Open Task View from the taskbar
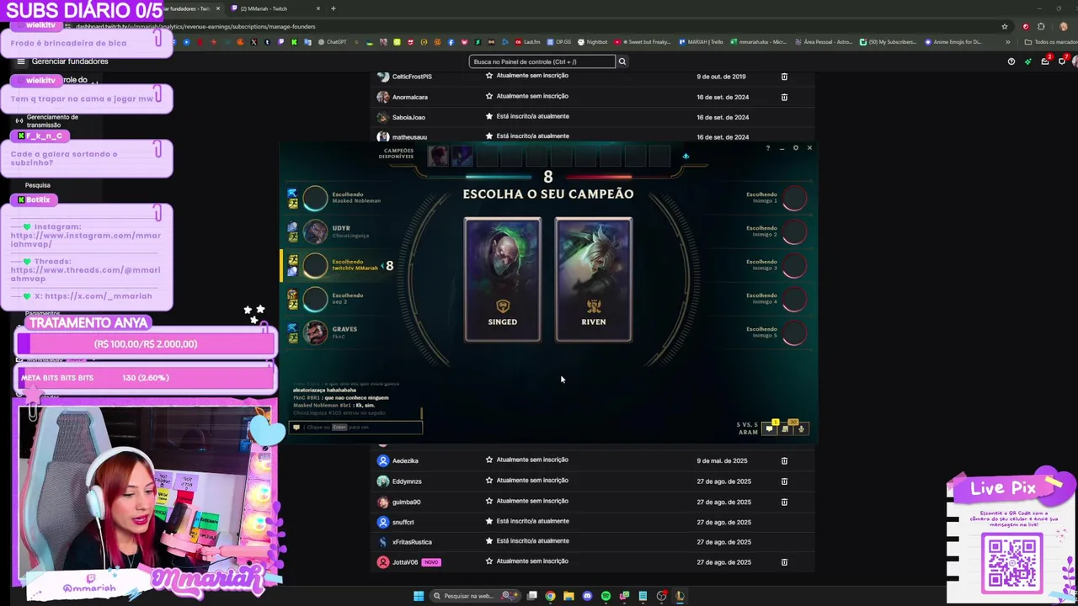Screen dimensions: 1078x606 point(532,596)
